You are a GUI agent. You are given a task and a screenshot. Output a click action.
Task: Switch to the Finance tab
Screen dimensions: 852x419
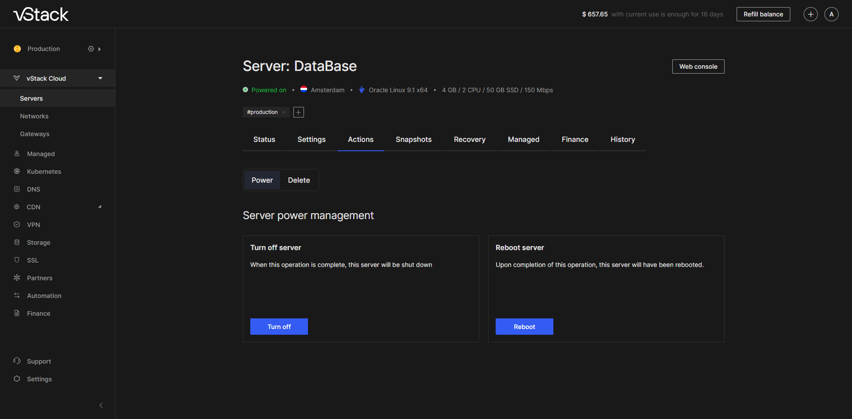coord(575,140)
